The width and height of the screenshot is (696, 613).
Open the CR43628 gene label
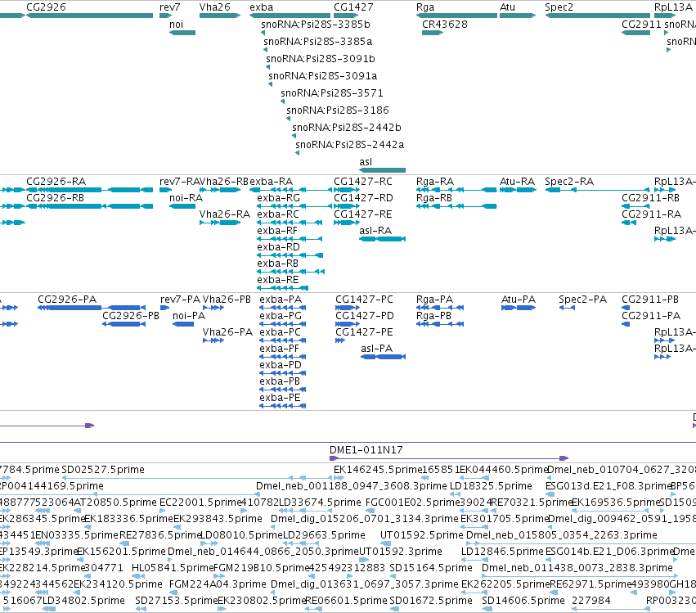click(x=445, y=25)
